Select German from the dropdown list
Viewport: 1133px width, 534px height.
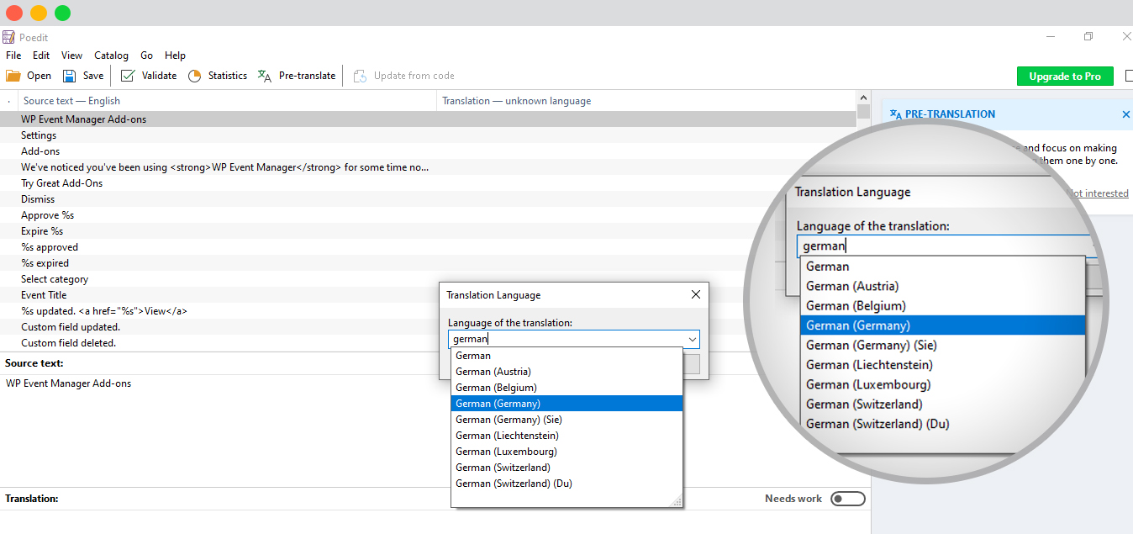tap(566, 356)
